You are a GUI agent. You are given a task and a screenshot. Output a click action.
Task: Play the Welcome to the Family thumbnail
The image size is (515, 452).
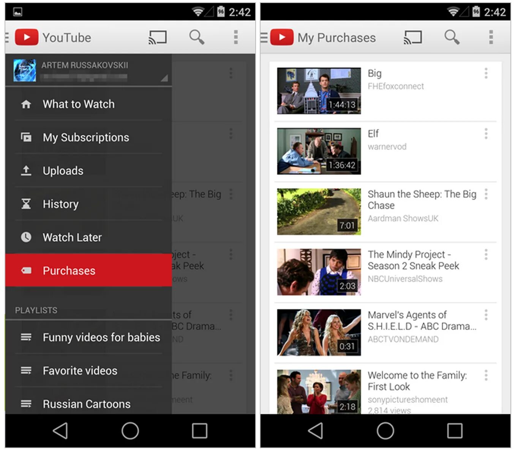click(x=319, y=392)
